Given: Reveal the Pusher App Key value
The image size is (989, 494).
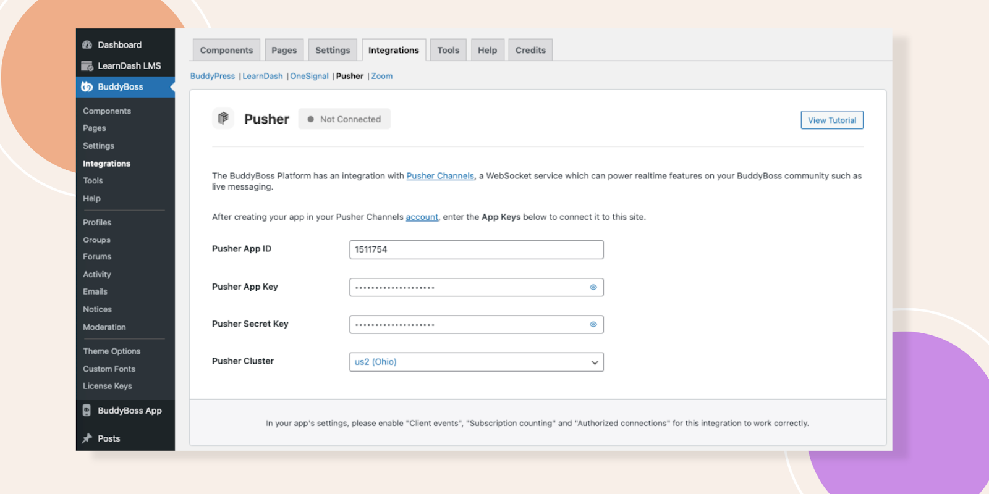Looking at the screenshot, I should [593, 287].
